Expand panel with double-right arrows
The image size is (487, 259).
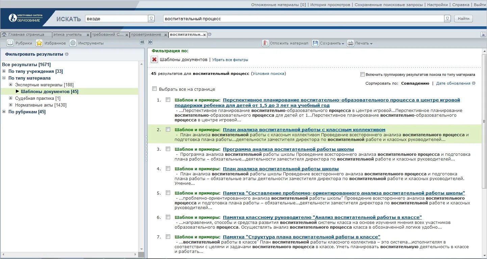coord(150,42)
